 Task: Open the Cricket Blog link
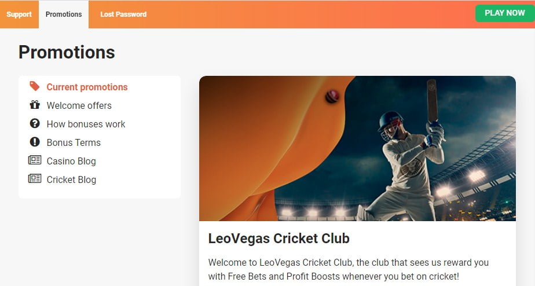pos(71,179)
